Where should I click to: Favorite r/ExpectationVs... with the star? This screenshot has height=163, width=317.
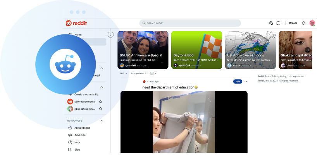(x=100, y=109)
